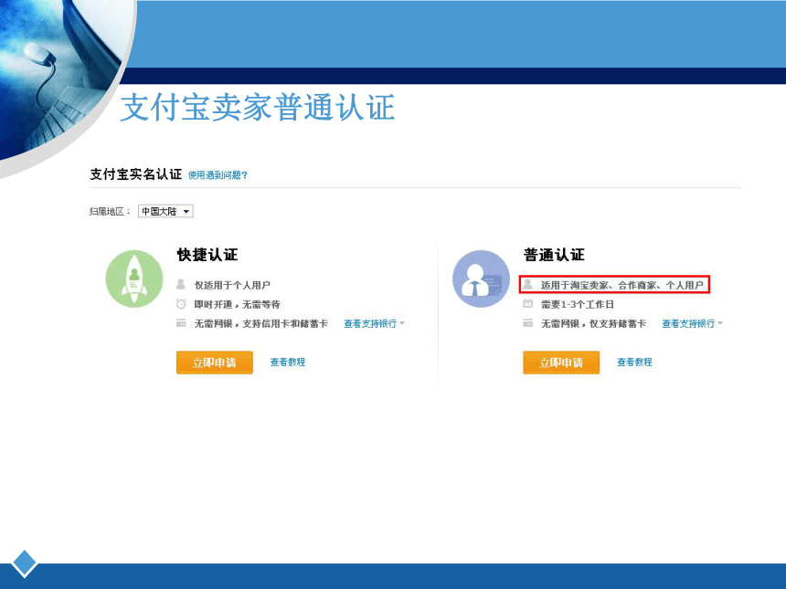The width and height of the screenshot is (786, 589).
Task: Click the person icon beside 适用于淘宝卖家
Action: [528, 285]
